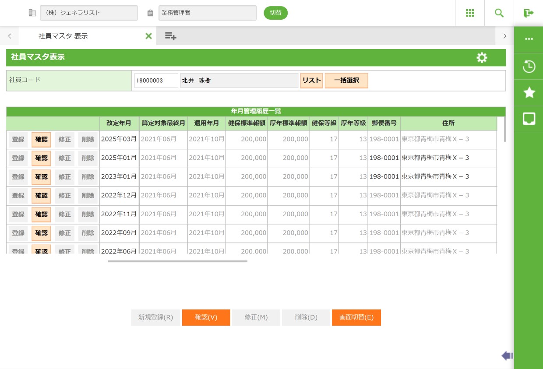Open settings gear in 社員マスタ表示 header

coord(482,58)
